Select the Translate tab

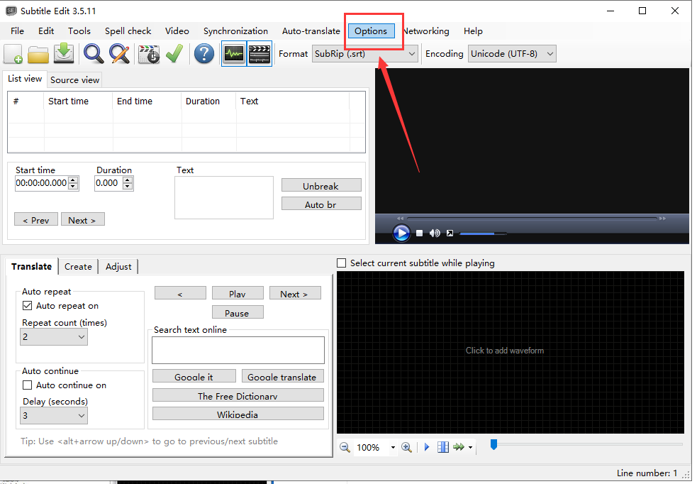(32, 266)
